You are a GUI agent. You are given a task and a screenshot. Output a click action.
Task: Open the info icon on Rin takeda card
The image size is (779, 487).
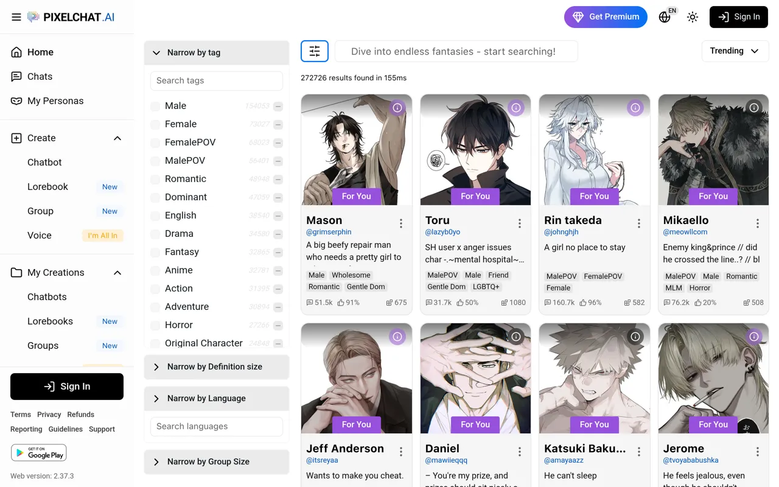[x=635, y=108]
